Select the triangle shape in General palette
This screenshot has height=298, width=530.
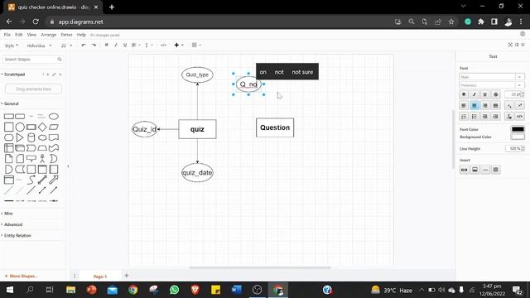[x=20, y=137]
